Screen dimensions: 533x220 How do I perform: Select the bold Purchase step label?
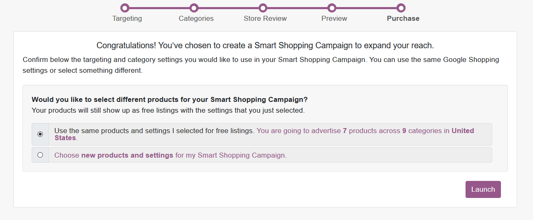click(x=403, y=19)
